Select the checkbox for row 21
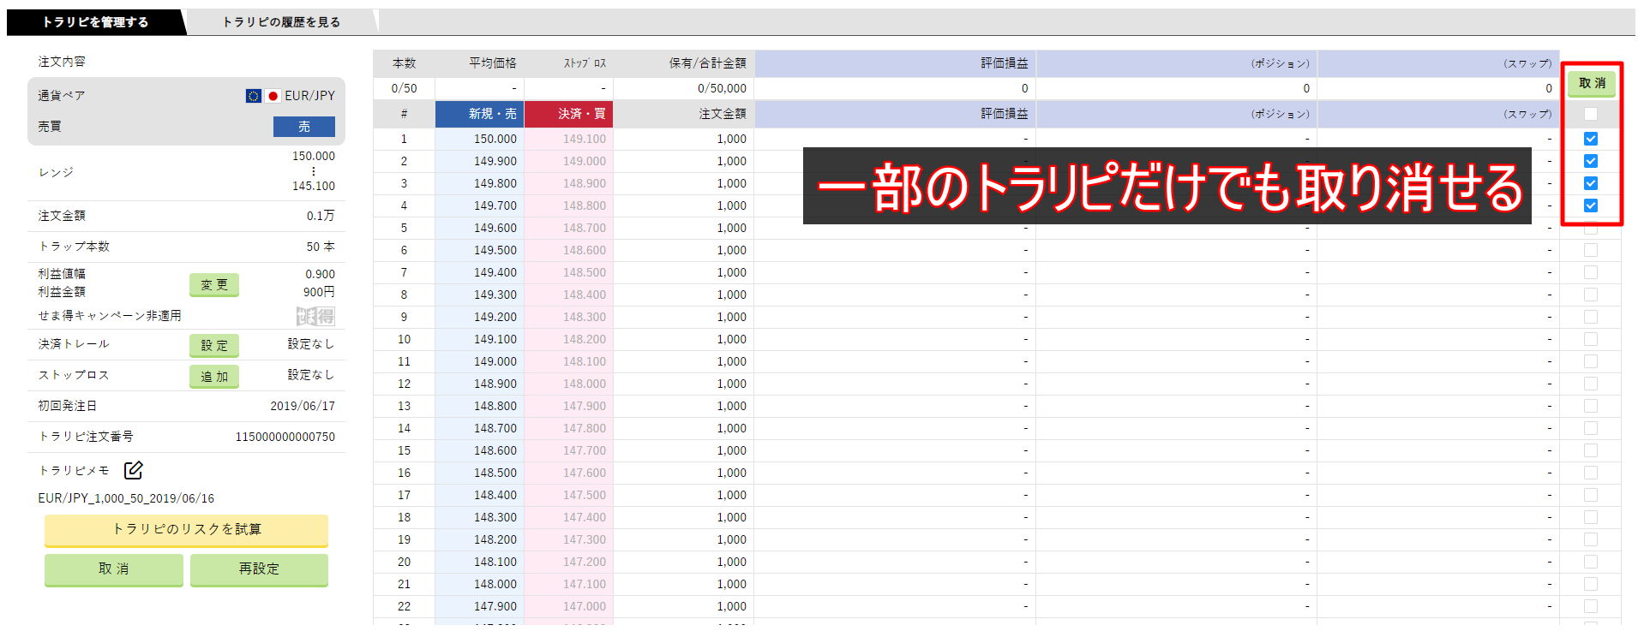This screenshot has height=643, width=1644. pos(1591,584)
